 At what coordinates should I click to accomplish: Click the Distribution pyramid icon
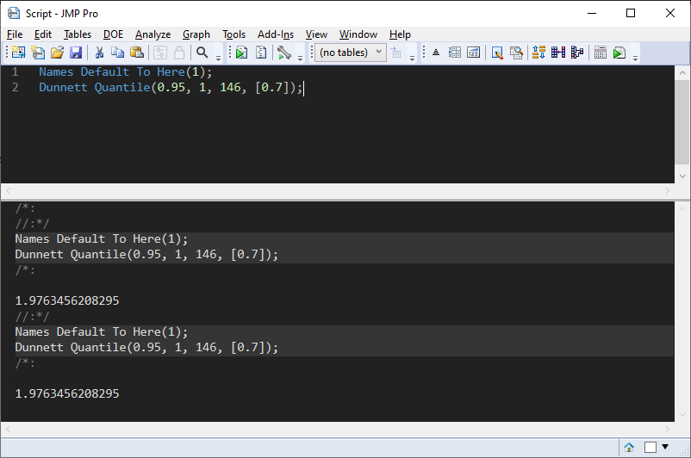click(436, 53)
